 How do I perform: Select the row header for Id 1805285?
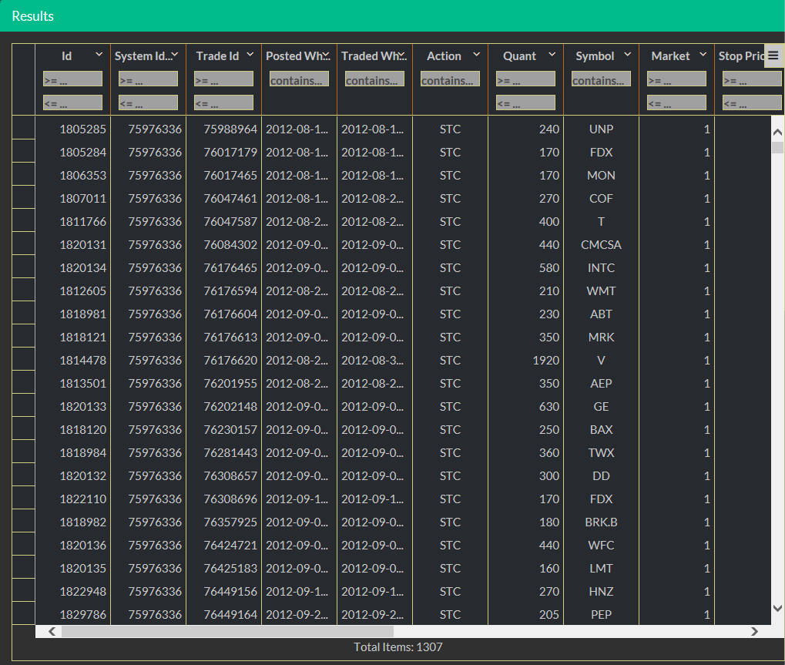24,129
